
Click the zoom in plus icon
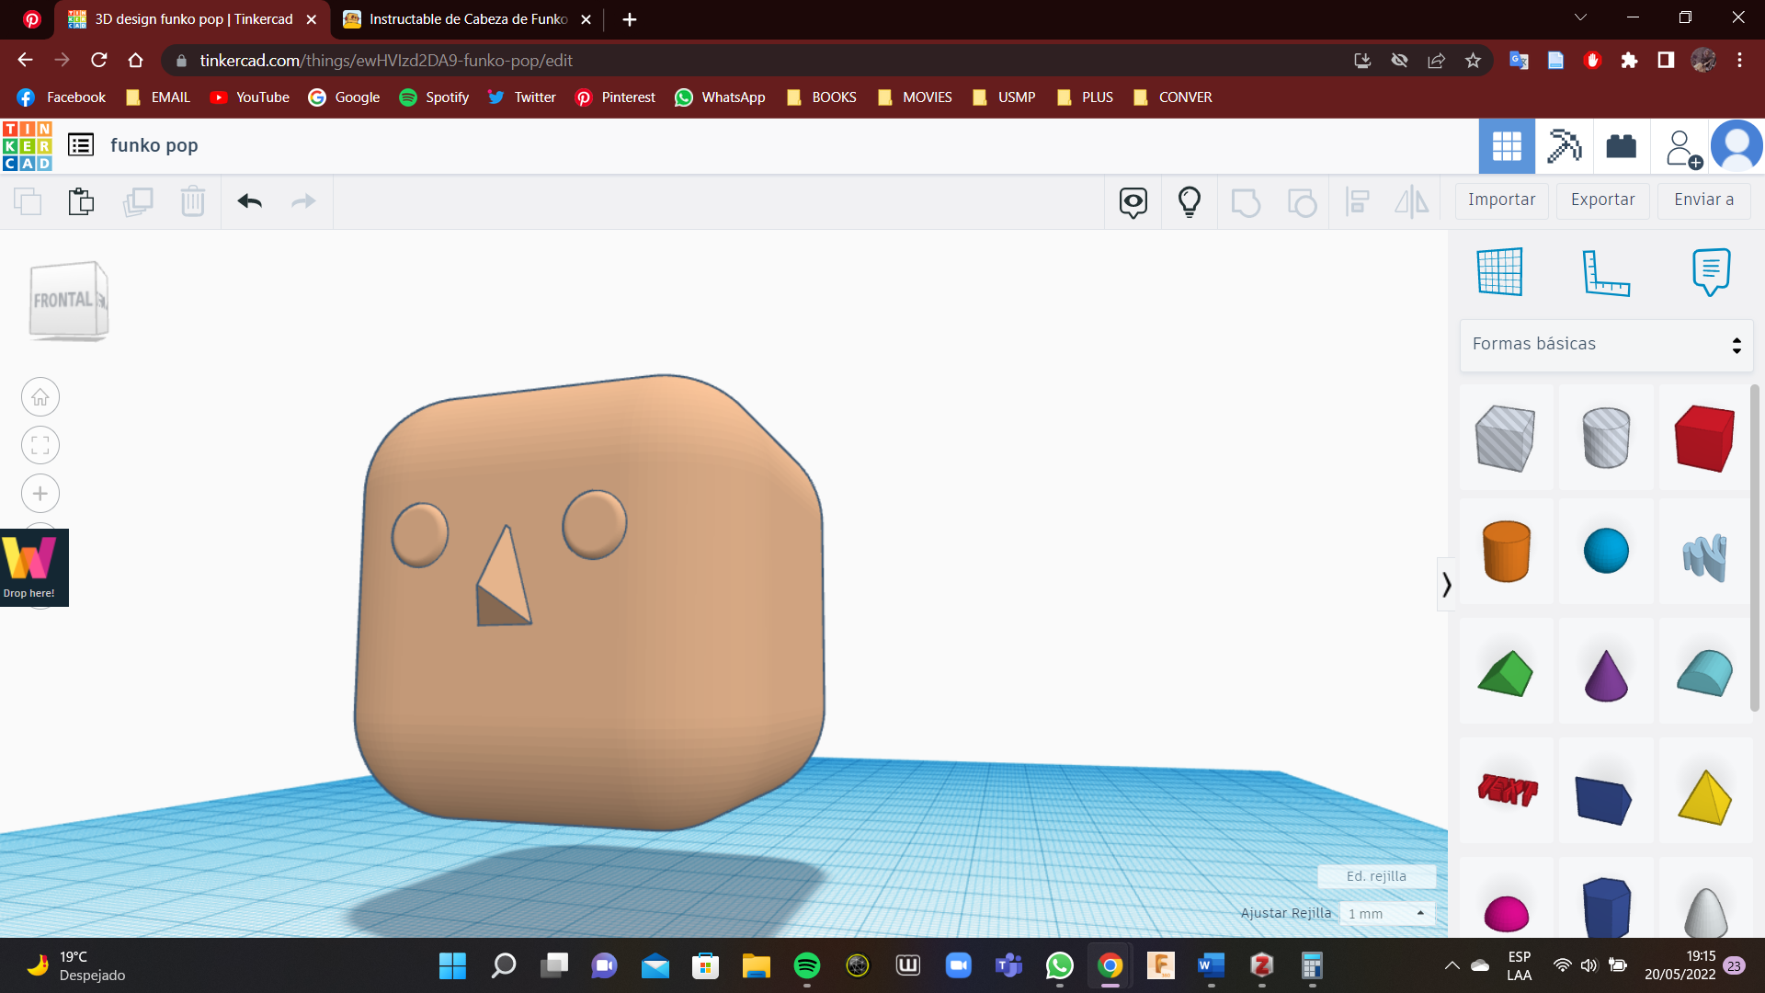coord(40,494)
